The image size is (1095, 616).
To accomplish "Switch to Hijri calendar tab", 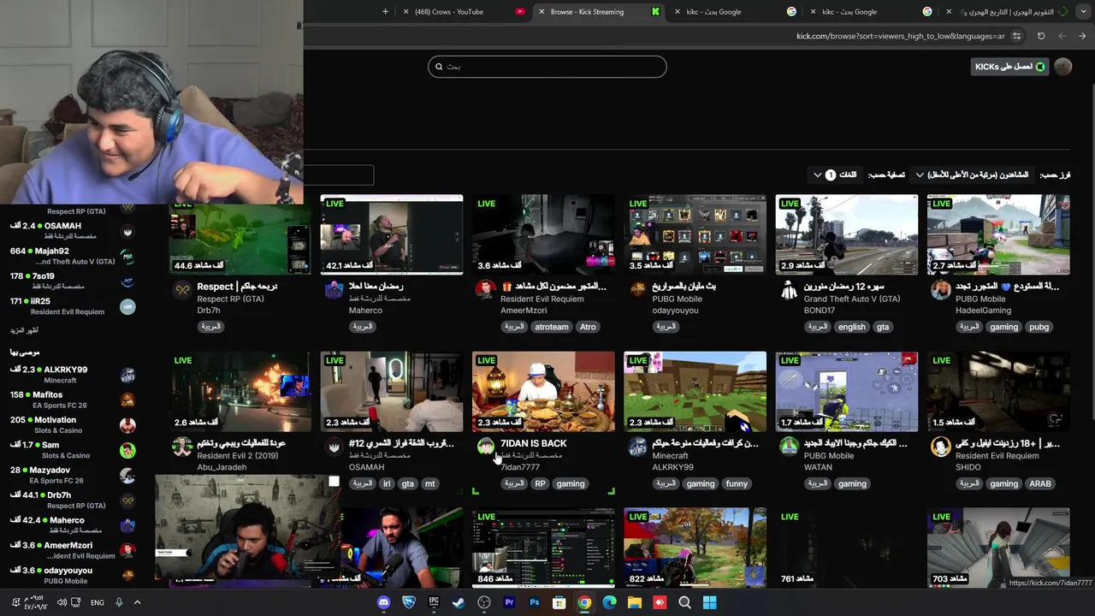I will pyautogui.click(x=1007, y=12).
